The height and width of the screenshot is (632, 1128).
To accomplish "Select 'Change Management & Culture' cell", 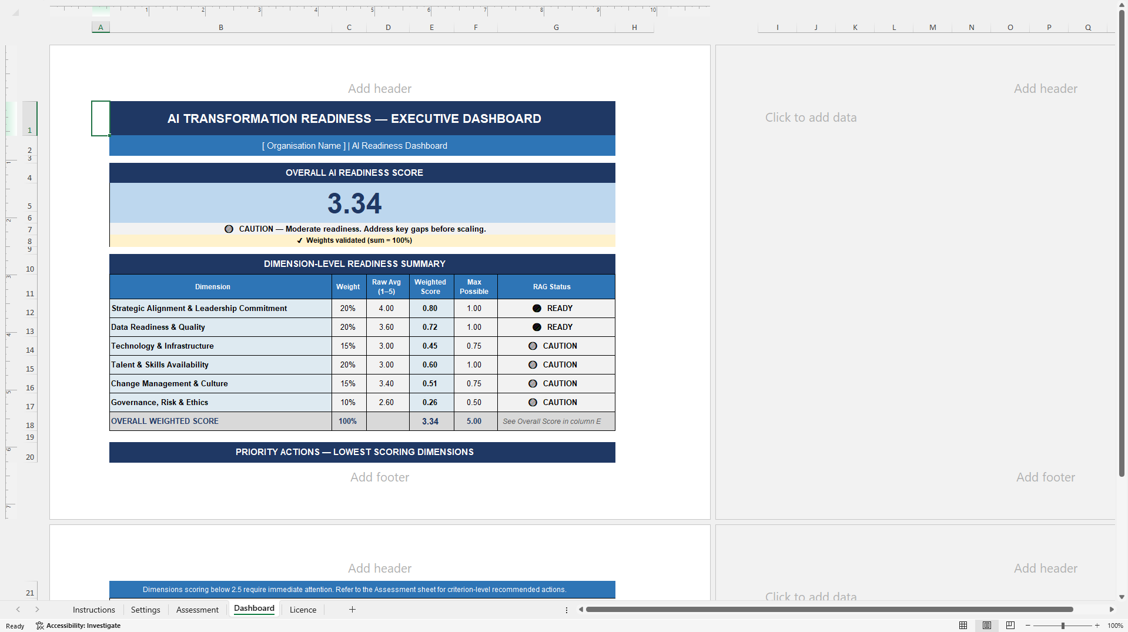I will point(220,383).
